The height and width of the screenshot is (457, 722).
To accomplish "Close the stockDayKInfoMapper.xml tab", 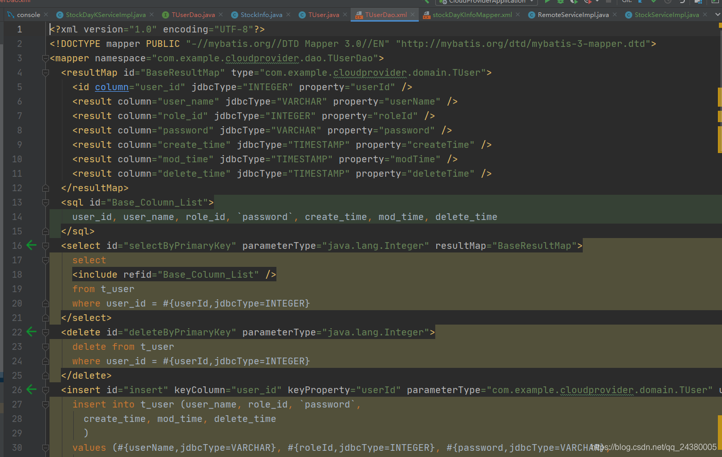I will pyautogui.click(x=518, y=15).
